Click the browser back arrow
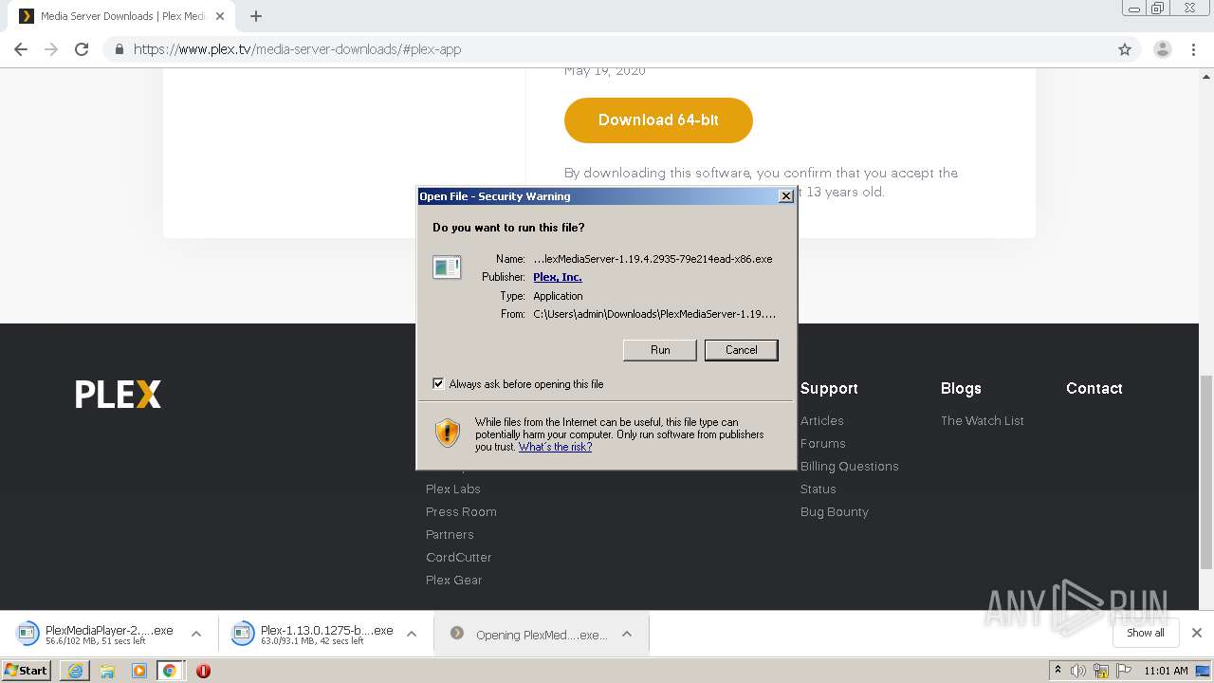 [x=21, y=49]
